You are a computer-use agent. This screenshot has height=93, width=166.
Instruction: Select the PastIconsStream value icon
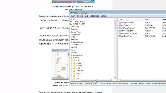(x=119, y=31)
